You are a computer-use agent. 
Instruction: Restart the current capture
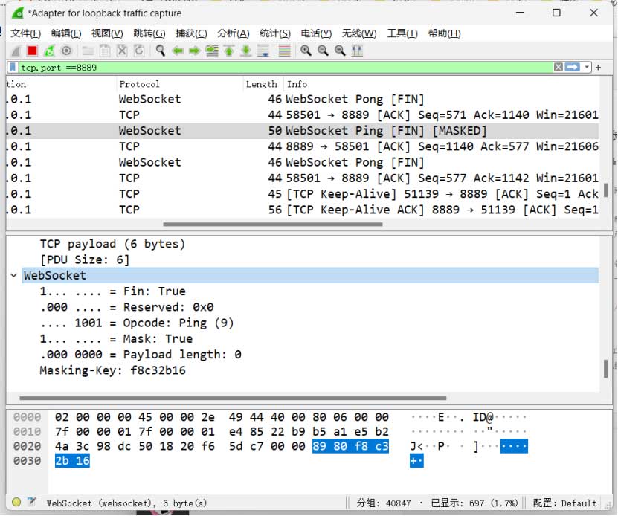[49, 51]
